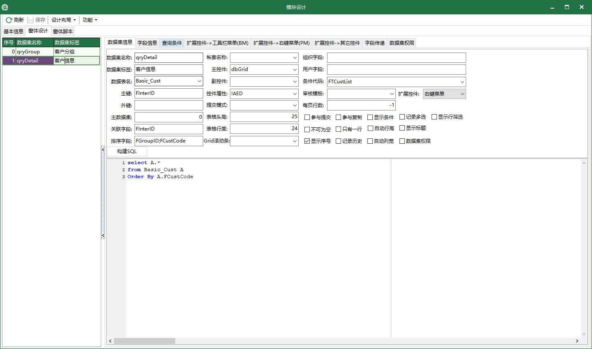Close the 模块设计 window
The width and height of the screenshot is (592, 349).
pos(582,7)
